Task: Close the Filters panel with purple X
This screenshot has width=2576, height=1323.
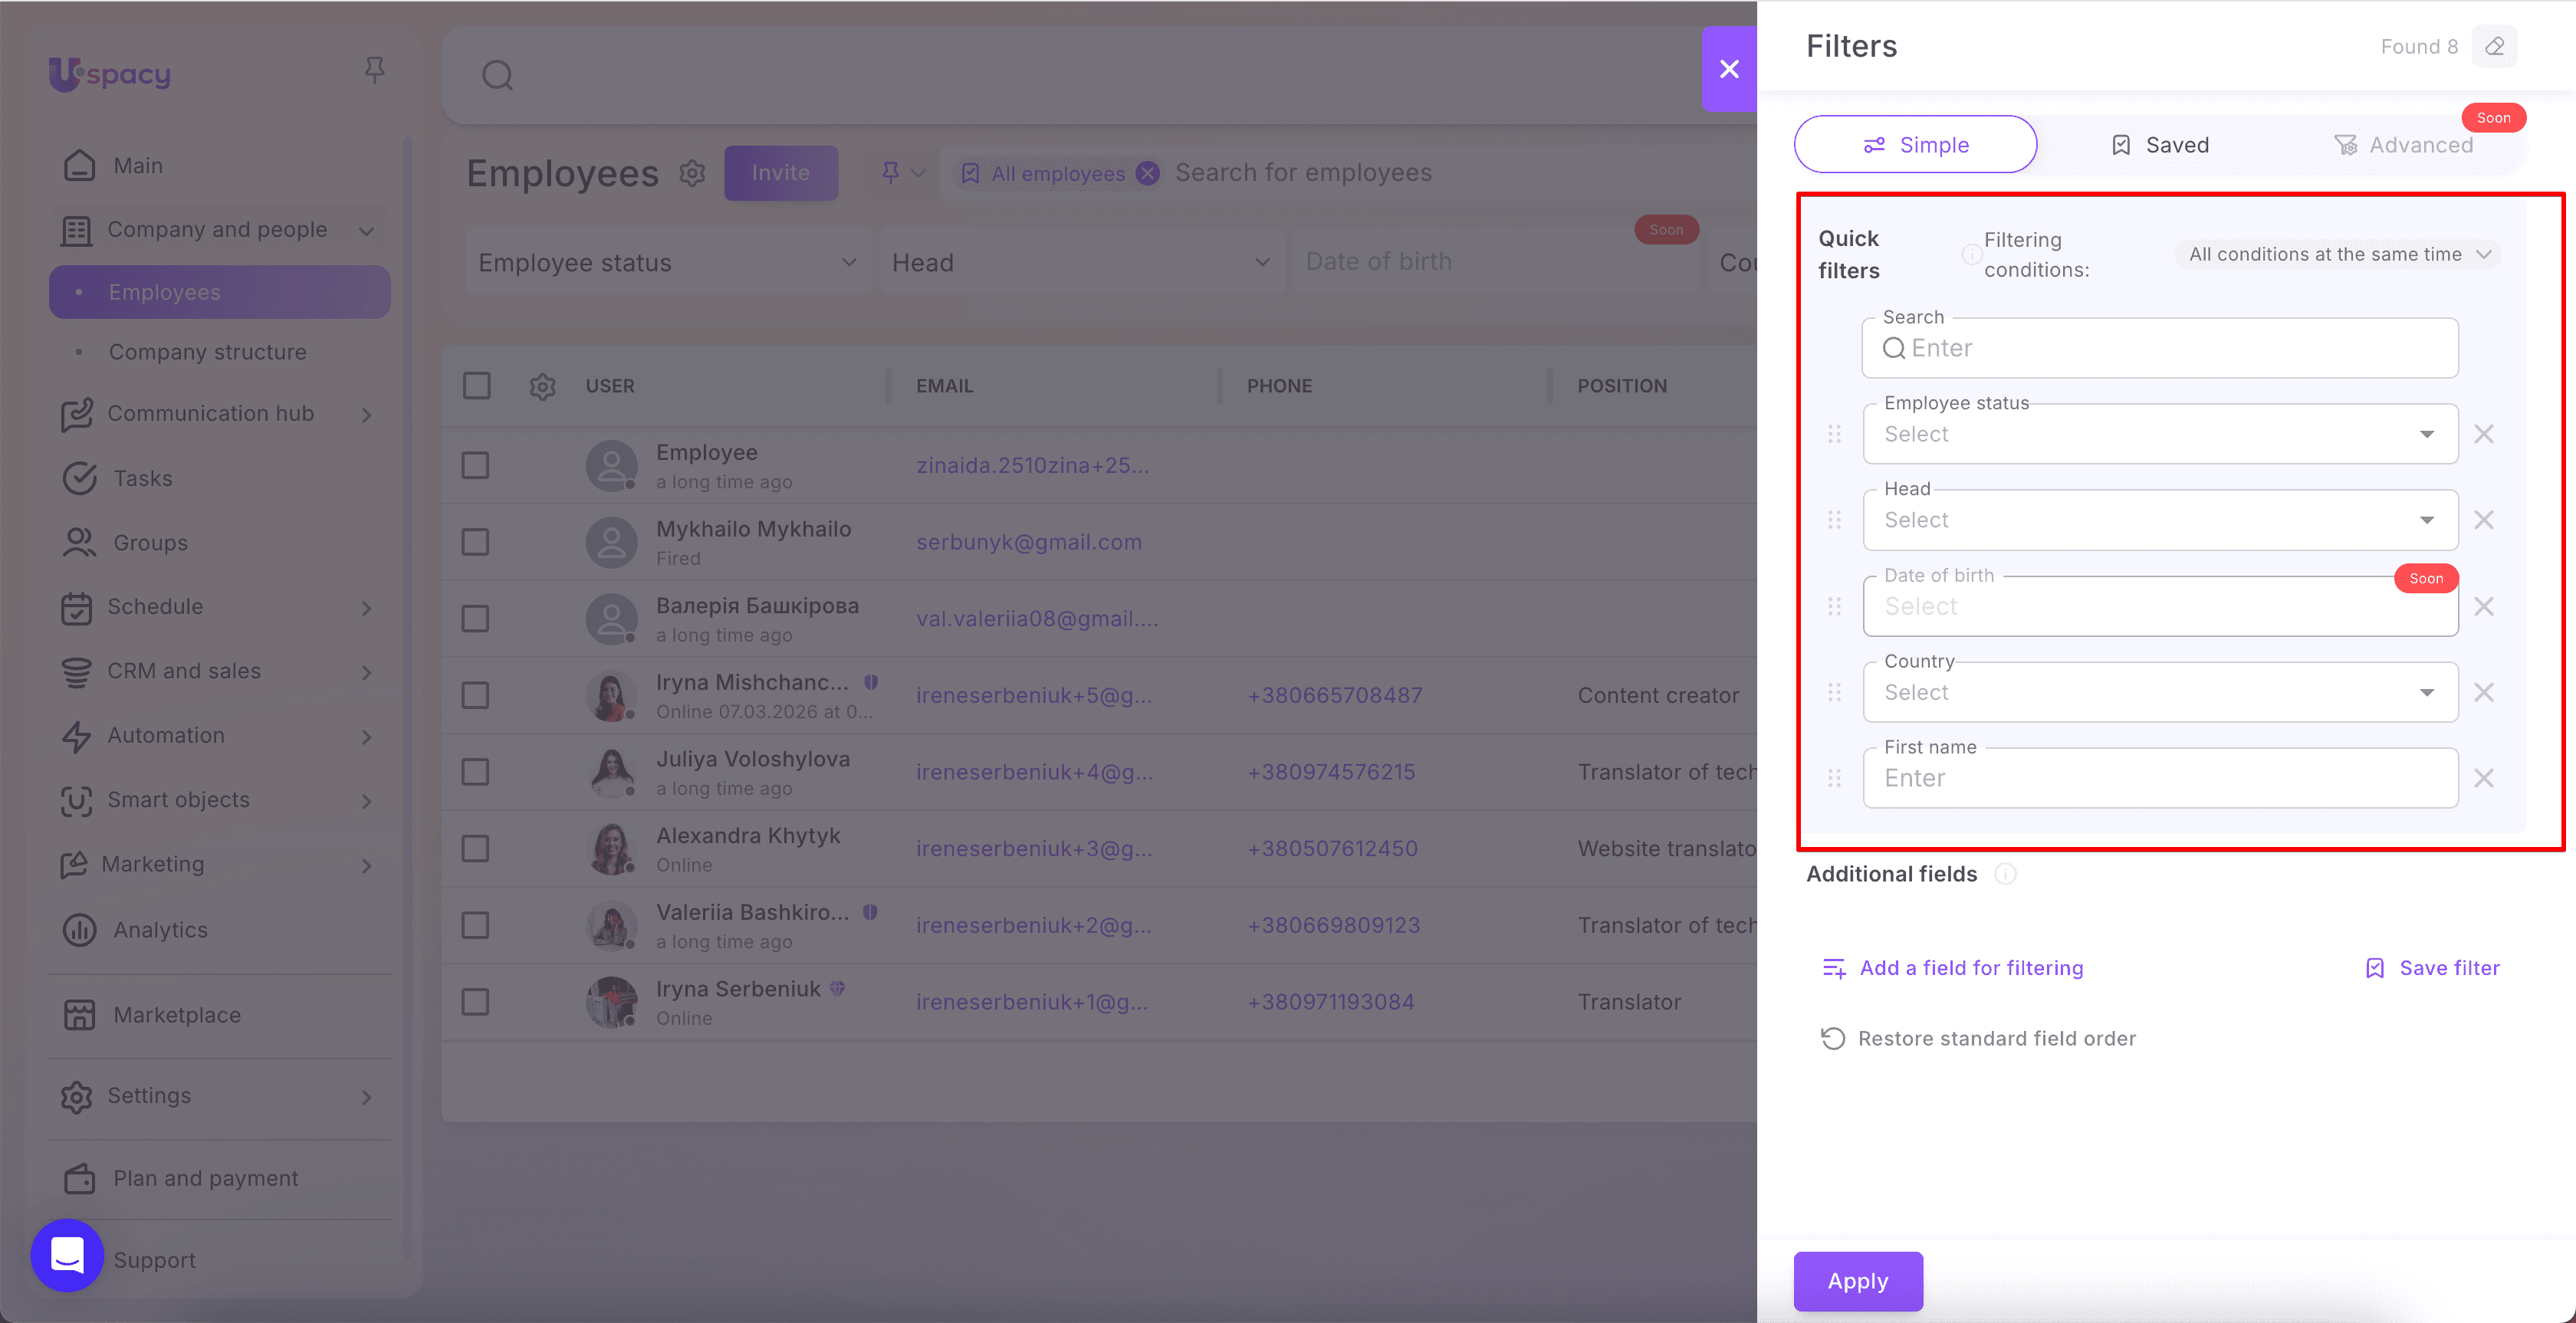Action: coord(1729,68)
